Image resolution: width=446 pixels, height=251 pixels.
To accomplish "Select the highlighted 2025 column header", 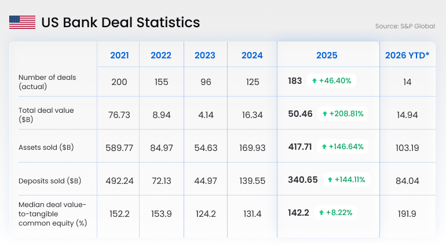I will 327,56.
